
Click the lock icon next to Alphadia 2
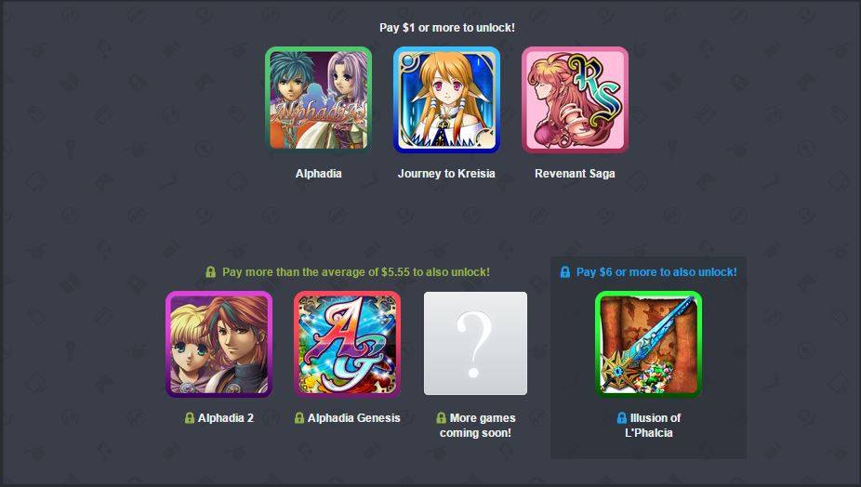(x=190, y=418)
